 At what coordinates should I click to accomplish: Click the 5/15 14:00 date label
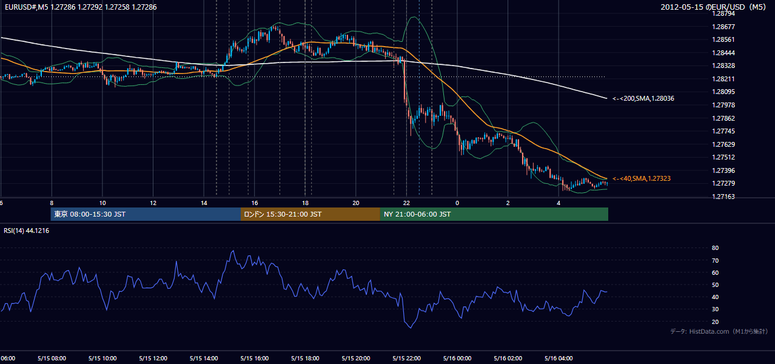point(204,358)
